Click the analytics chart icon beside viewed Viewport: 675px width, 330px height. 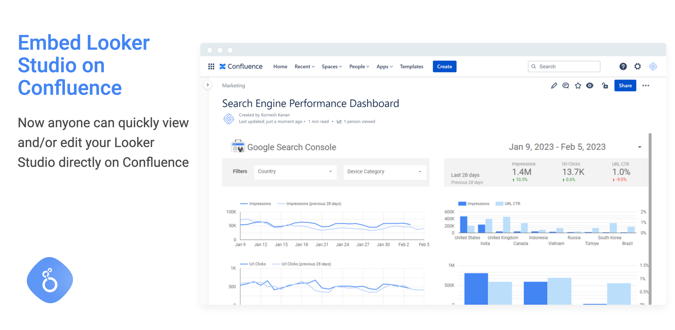tap(339, 122)
